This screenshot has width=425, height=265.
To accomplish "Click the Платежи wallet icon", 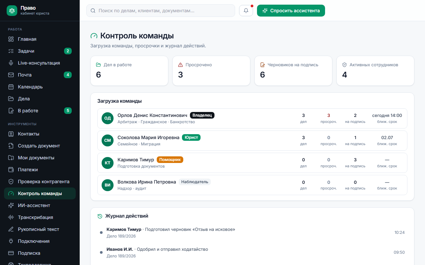I will point(11,170).
